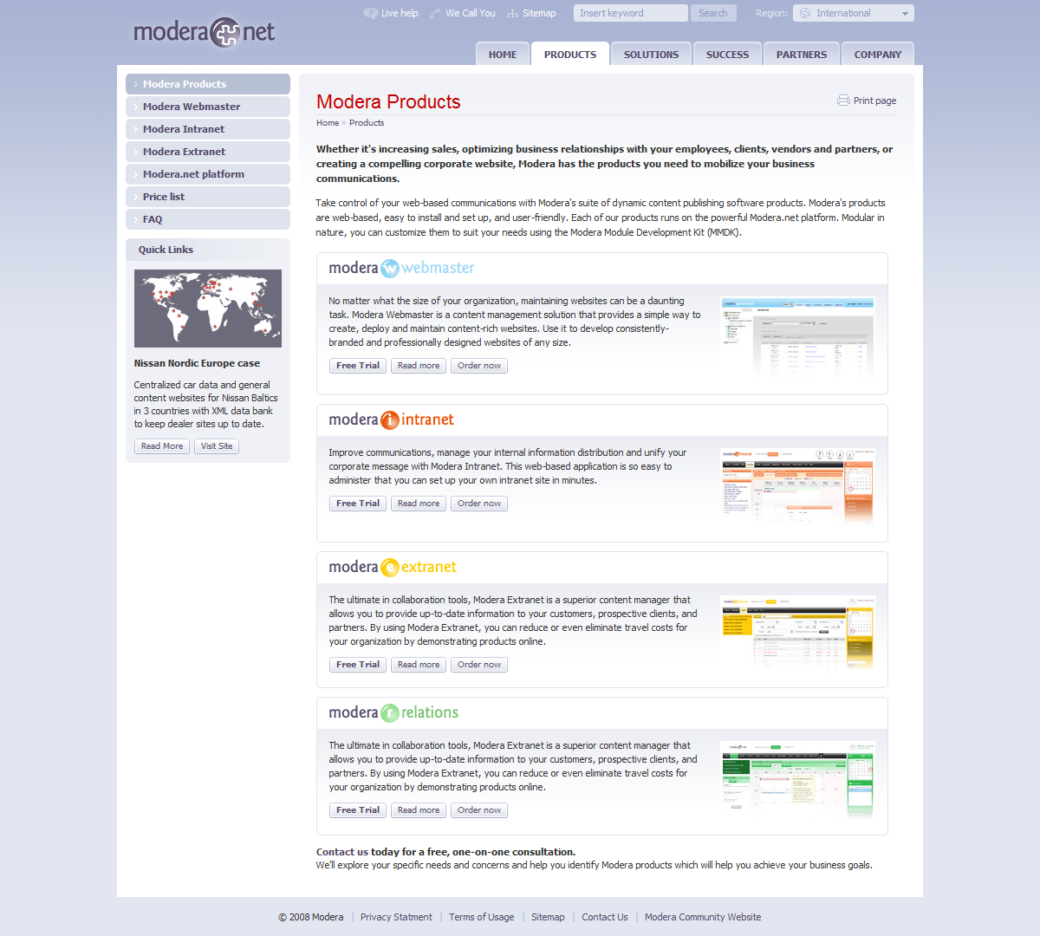The height and width of the screenshot is (936, 1040).
Task: Open FAQ in sidebar menu
Action: (x=208, y=219)
